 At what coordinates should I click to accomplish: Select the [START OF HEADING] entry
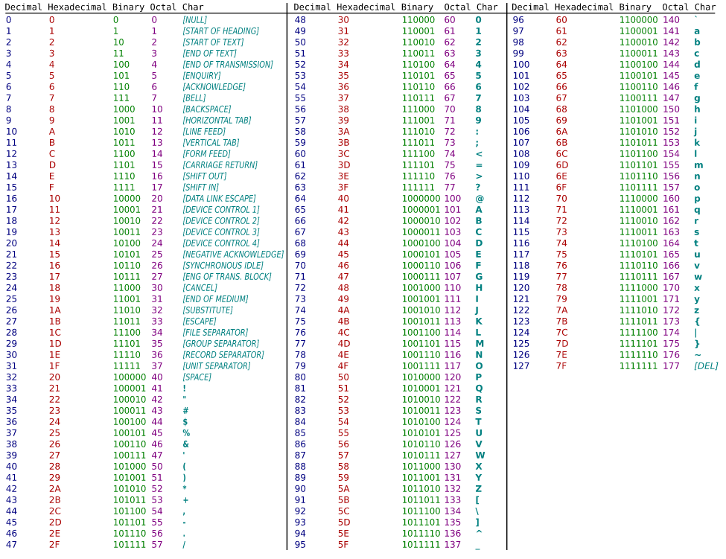coord(220,31)
